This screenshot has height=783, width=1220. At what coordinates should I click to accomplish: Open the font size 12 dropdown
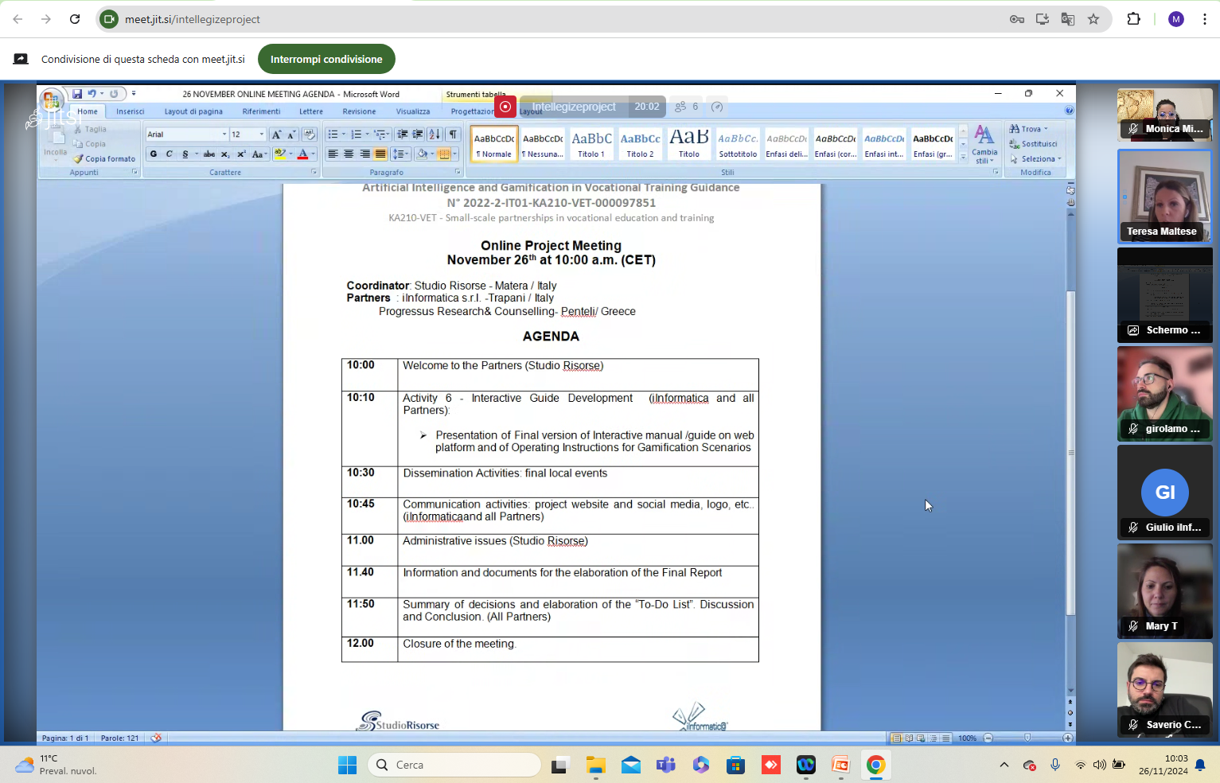262,134
